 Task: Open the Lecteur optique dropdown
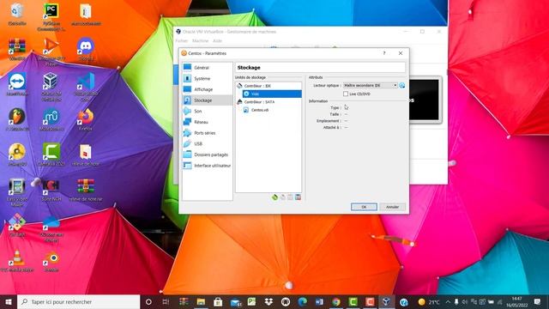click(370, 86)
